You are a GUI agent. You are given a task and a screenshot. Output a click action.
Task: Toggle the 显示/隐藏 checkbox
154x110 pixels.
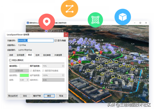coord(56,40)
